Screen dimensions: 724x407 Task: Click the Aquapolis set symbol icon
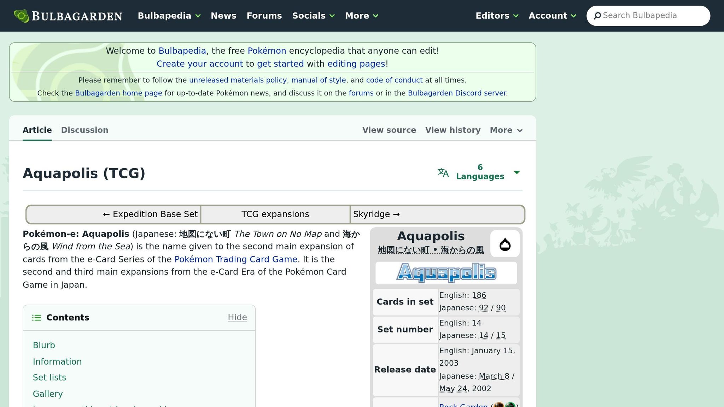coord(505,244)
